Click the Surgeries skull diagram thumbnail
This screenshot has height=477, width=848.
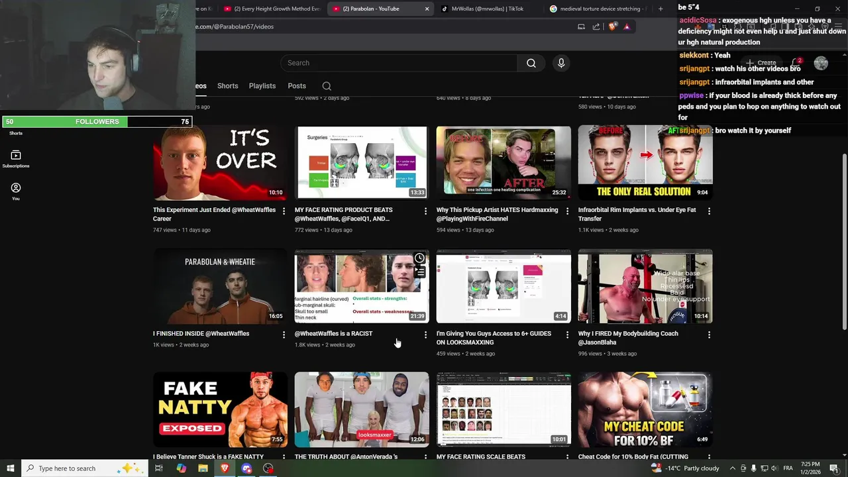tap(362, 162)
